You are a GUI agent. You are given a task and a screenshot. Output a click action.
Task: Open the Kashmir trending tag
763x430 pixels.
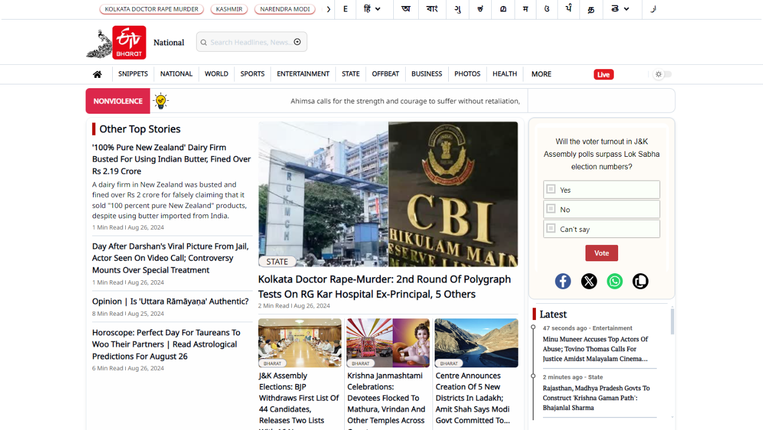(x=229, y=9)
